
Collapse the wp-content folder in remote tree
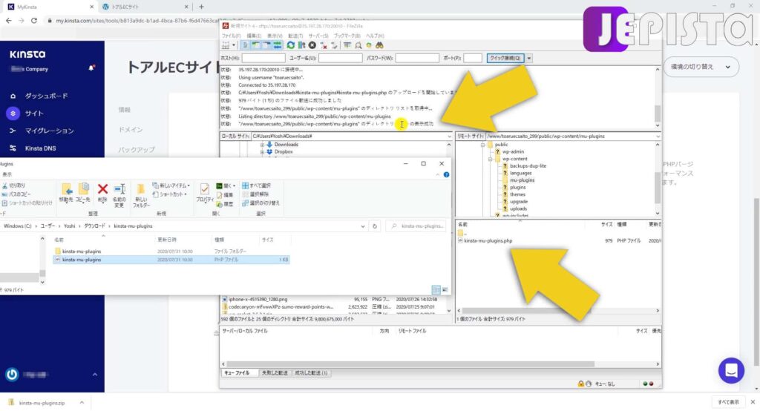(x=490, y=159)
